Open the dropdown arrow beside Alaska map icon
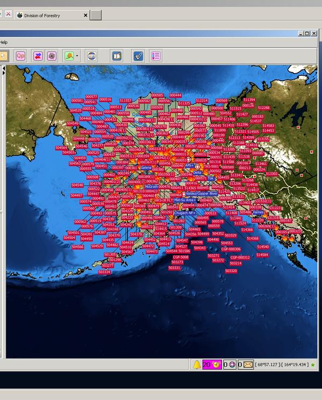Image resolution: width=322 pixels, height=400 pixels. point(77,56)
